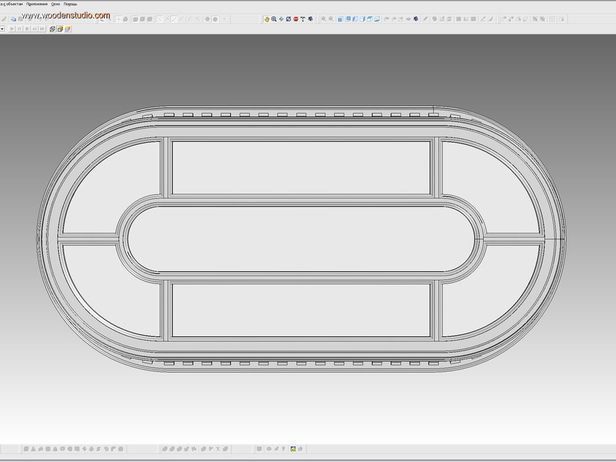Open the Приложения menu
616x462 pixels.
(x=37, y=4)
